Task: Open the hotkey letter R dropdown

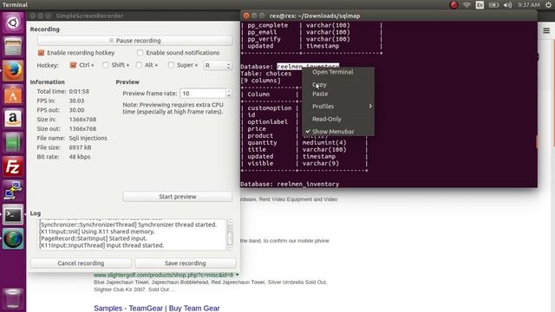Action: coord(218,66)
